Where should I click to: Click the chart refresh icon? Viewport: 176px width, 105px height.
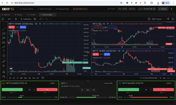click(41, 19)
